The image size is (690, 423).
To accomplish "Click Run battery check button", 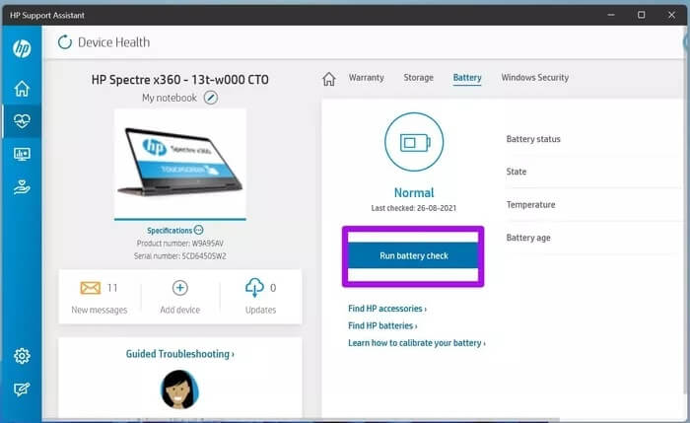I will [x=413, y=255].
